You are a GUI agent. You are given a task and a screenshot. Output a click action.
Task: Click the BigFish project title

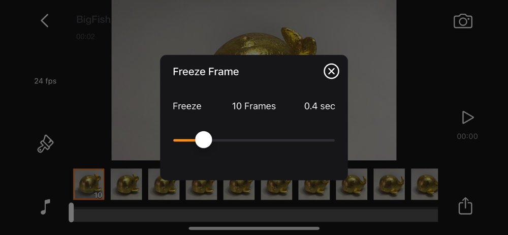93,20
